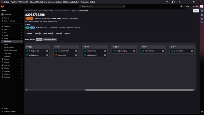
Task: Open the main branch link
Action: click(29, 25)
